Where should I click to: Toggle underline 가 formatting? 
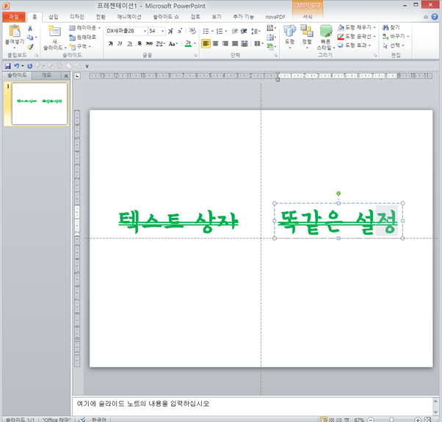point(130,43)
